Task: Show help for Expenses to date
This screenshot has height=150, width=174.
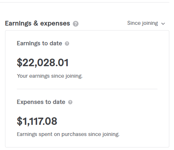Action: tap(70, 102)
